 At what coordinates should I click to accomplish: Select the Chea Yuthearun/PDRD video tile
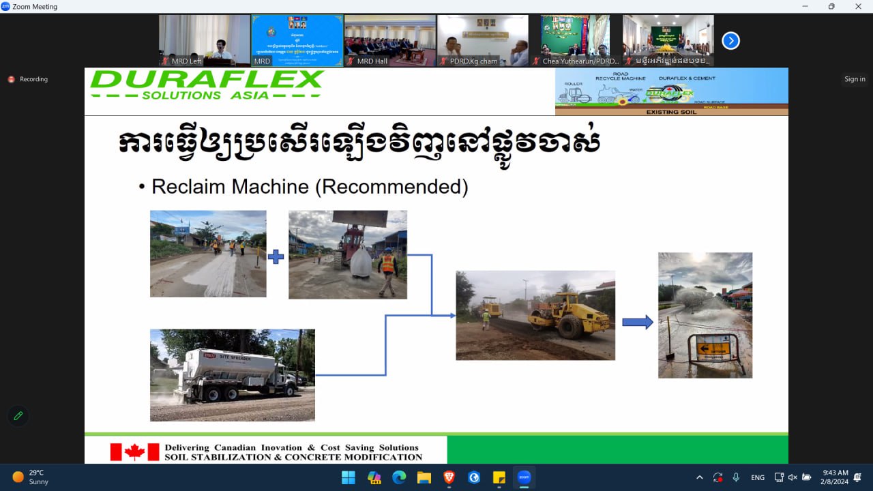pos(576,41)
